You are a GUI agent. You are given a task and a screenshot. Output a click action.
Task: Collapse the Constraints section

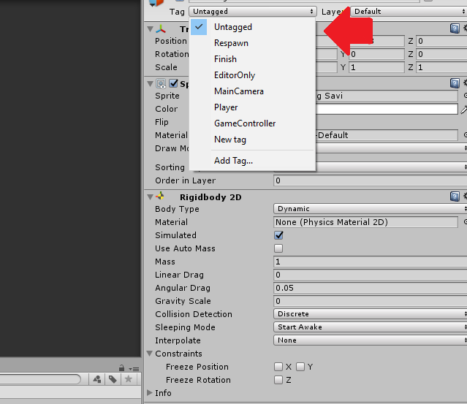[x=150, y=354]
